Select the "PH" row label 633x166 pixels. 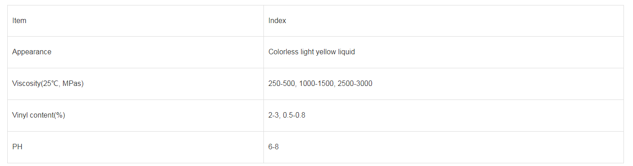tap(17, 147)
